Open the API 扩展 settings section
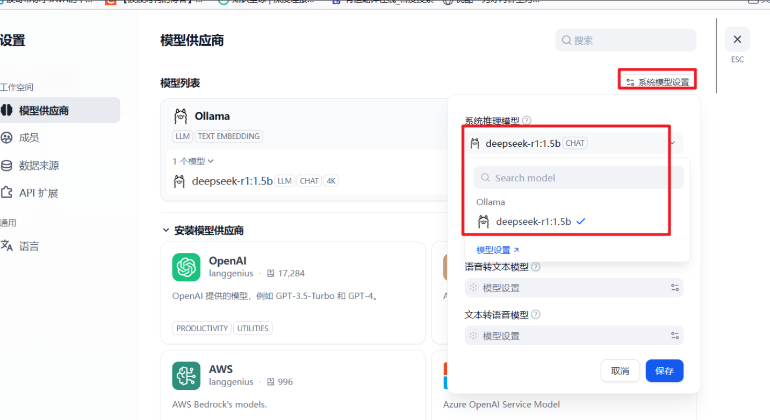This screenshot has width=770, height=420. point(38,193)
